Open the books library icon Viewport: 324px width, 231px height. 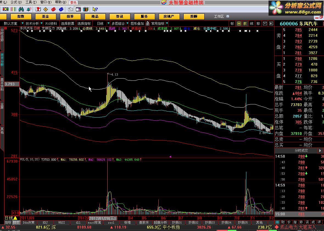click(86, 9)
